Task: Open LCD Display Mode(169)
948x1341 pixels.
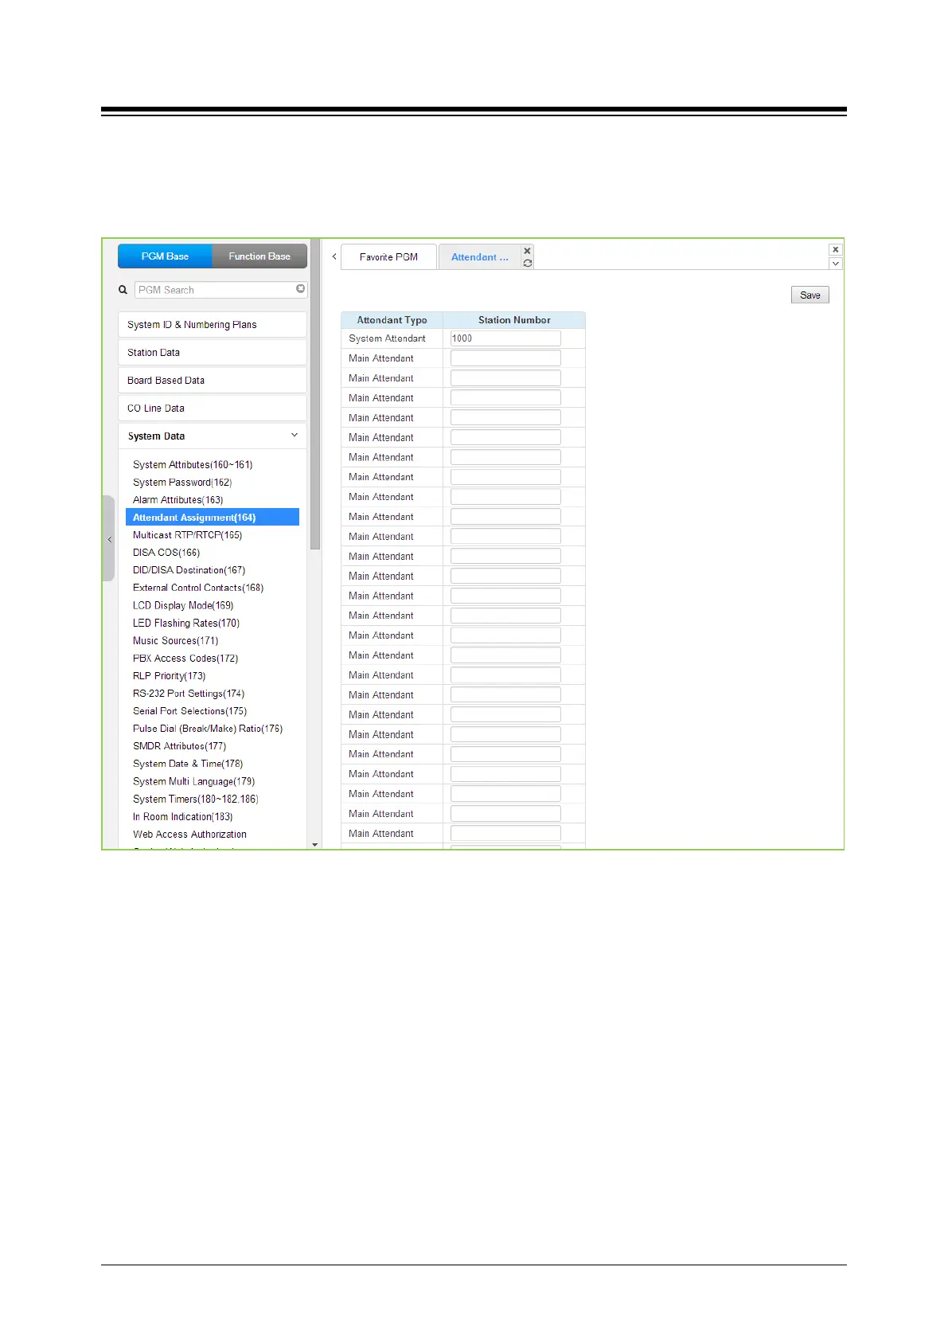Action: (183, 606)
